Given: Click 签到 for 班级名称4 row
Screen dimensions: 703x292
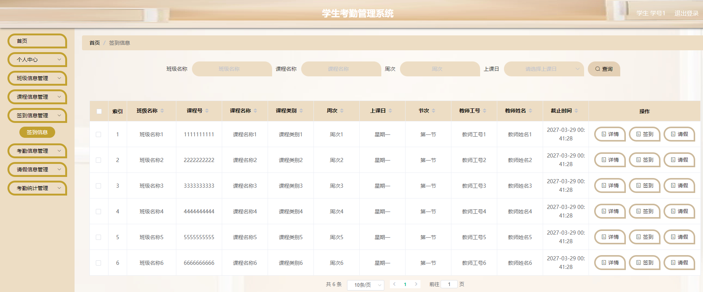Looking at the screenshot, I should [x=644, y=211].
